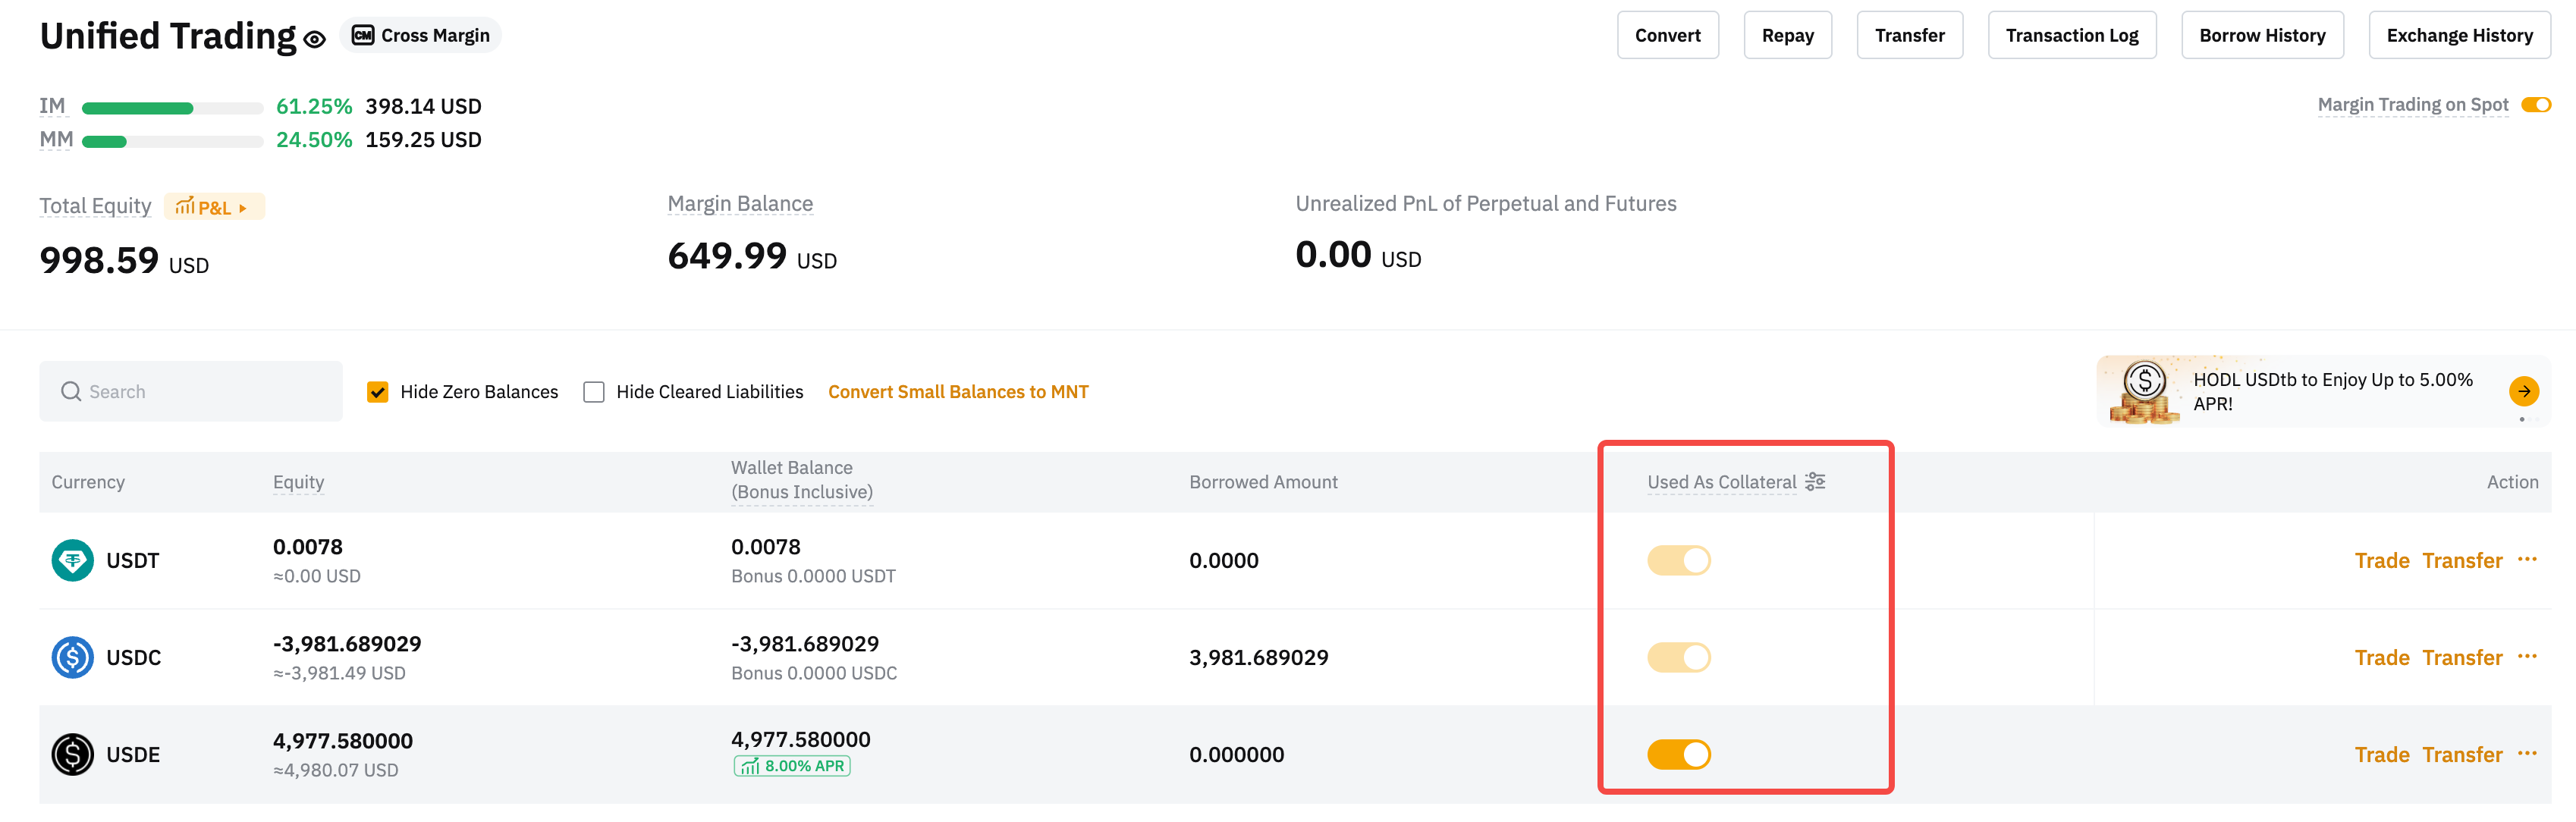Click the USDC coin icon
This screenshot has height=822, width=2576.
click(73, 658)
